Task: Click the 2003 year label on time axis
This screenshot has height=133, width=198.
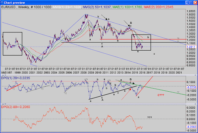Action: [x=47, y=73]
